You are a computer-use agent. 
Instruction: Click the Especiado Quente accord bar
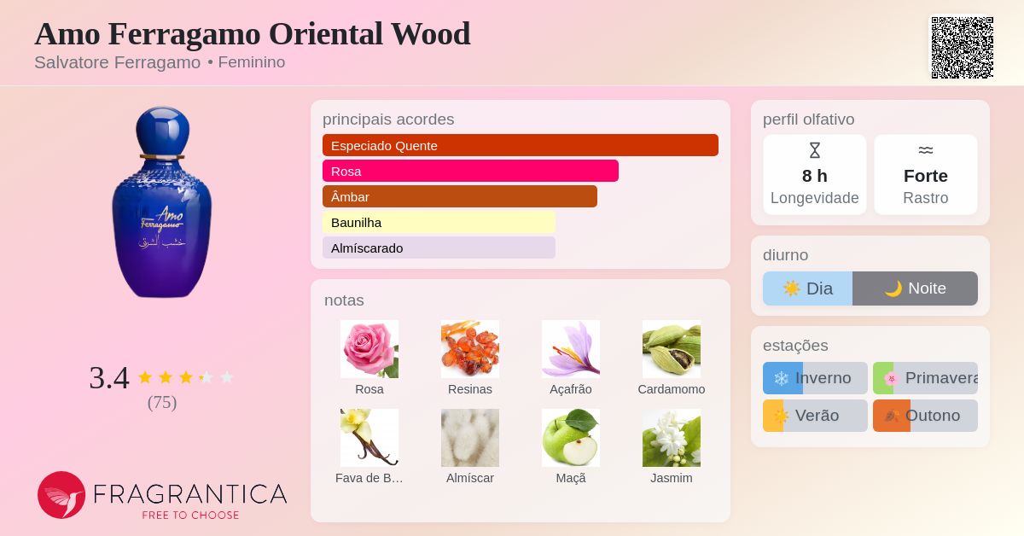[521, 145]
